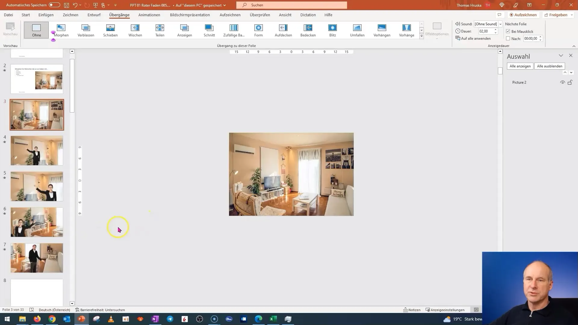This screenshot has width=578, height=325.
Task: Select slide 6 thumbnail in panel
Action: pos(36,222)
